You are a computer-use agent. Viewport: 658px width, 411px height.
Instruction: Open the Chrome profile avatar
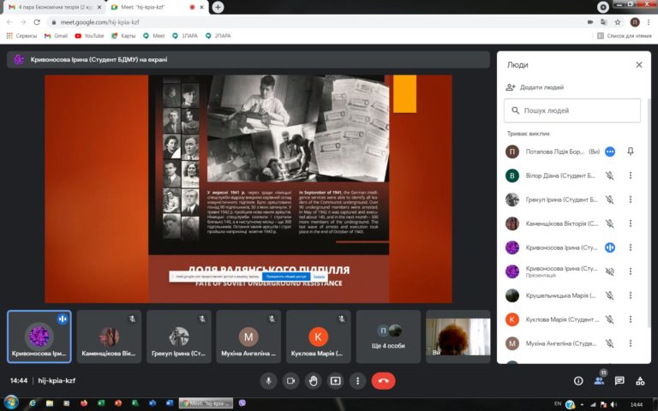(x=635, y=22)
